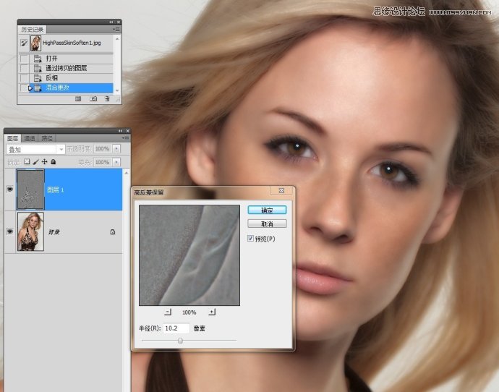Image resolution: width=499 pixels, height=392 pixels.
Task: Select the 历史记录 history tab
Action: [32, 29]
